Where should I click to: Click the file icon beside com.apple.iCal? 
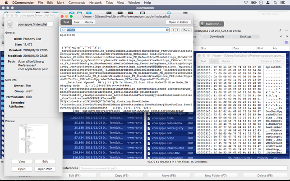click(149, 143)
